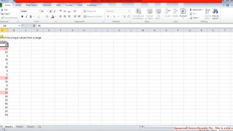Open the View tab
Image resolution: width=233 pixels, height=131 pixels.
click(x=80, y=5)
